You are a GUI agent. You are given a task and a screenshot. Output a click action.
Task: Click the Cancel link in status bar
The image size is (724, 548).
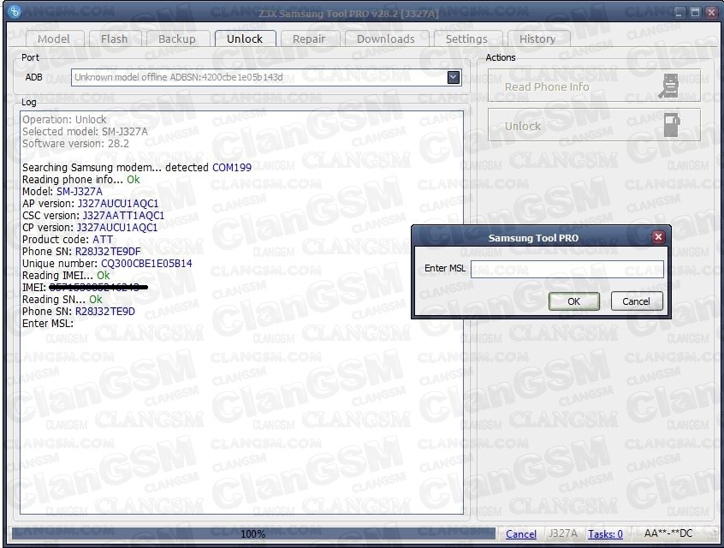click(521, 534)
